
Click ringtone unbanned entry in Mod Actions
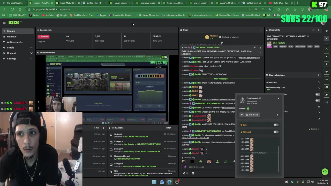[142, 135]
